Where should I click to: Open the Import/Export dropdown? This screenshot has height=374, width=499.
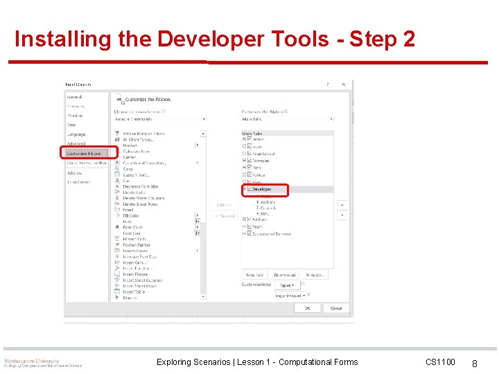click(290, 296)
